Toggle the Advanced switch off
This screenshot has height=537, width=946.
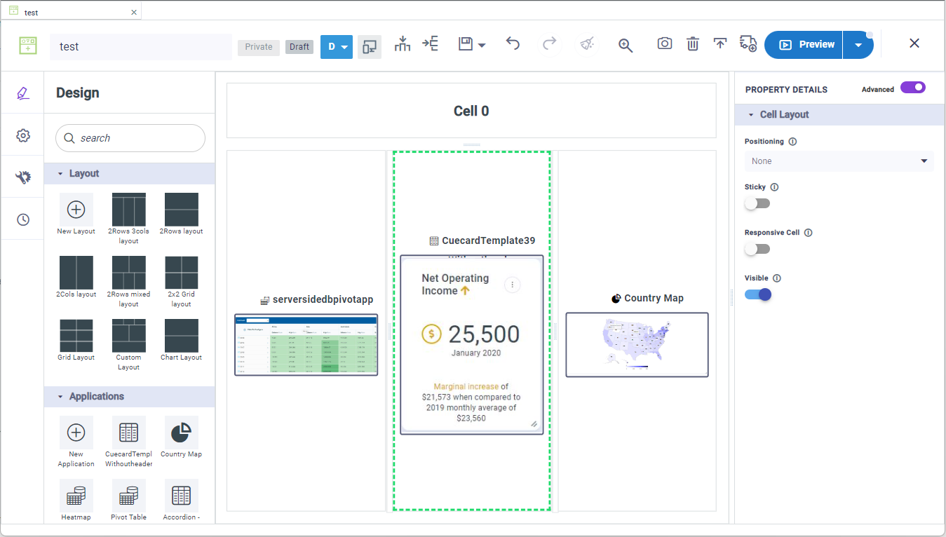(x=912, y=88)
